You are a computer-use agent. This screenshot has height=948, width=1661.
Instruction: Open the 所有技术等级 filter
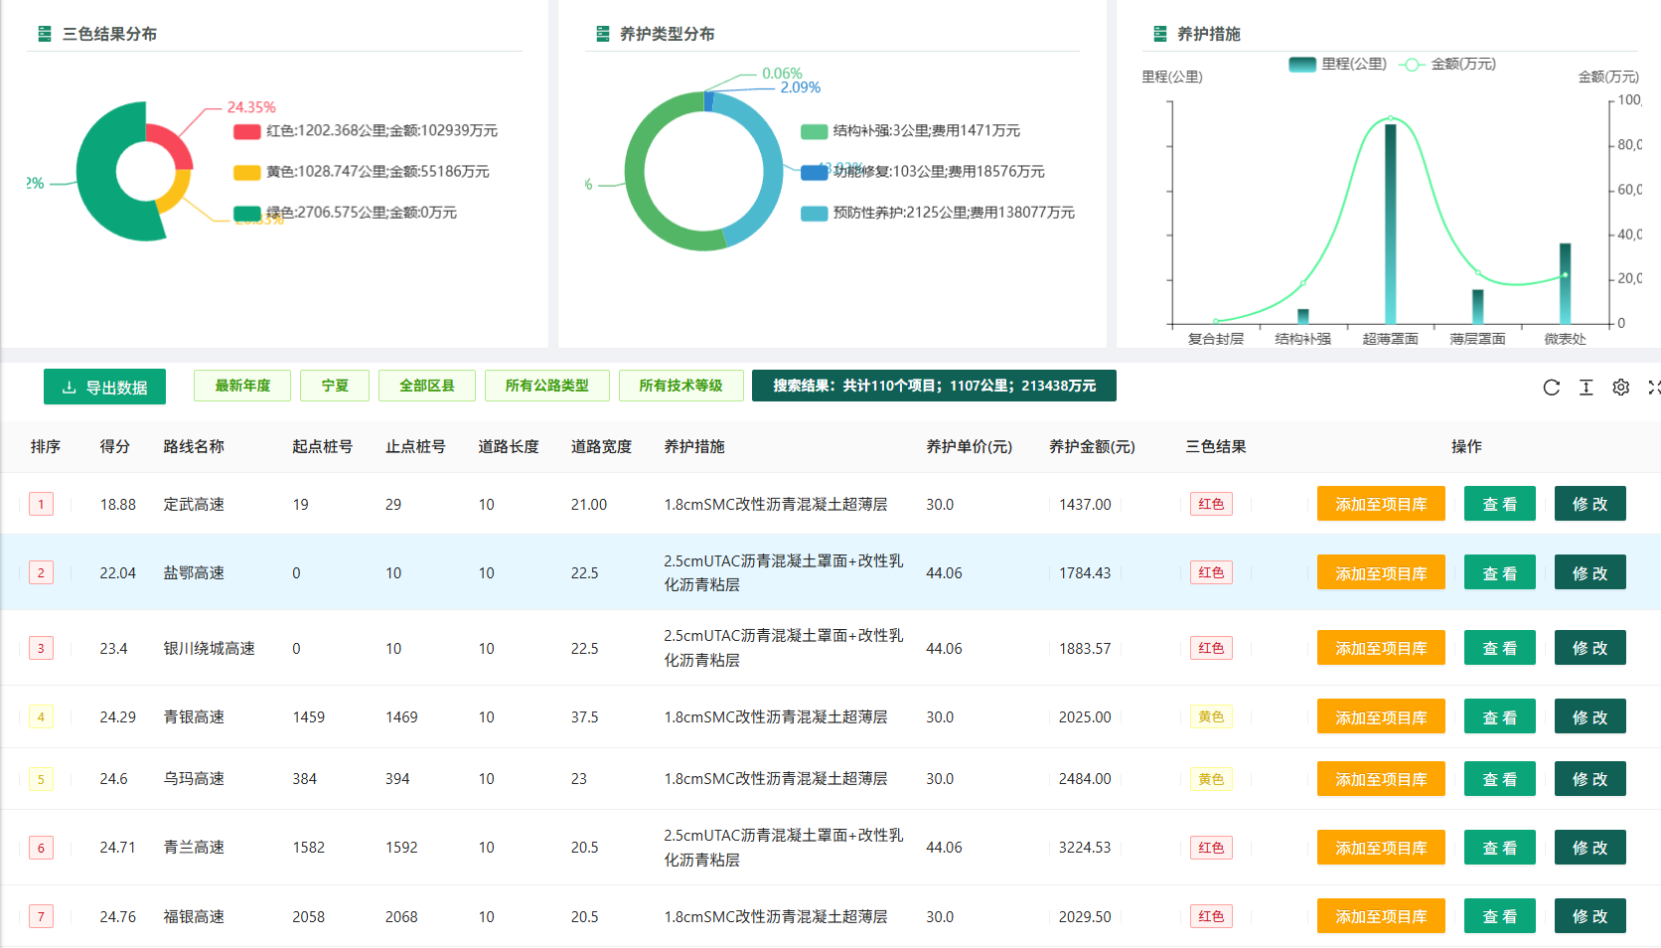click(681, 386)
